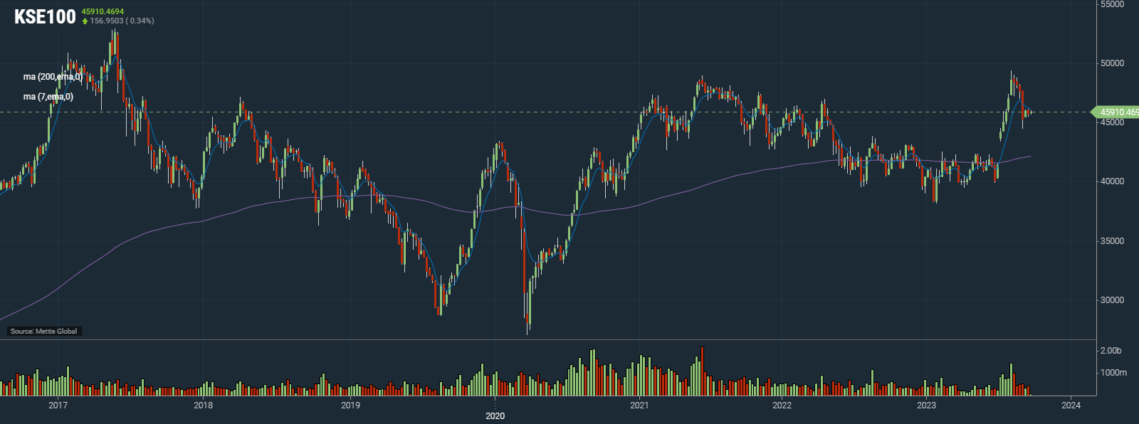Select the ma (7,ema,0) indicator label

pos(48,97)
